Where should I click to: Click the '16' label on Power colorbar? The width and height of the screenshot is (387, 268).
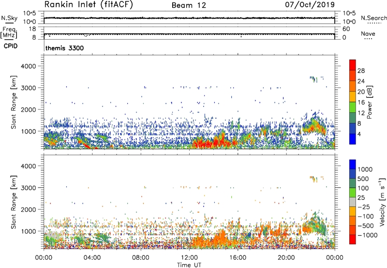[361, 103]
